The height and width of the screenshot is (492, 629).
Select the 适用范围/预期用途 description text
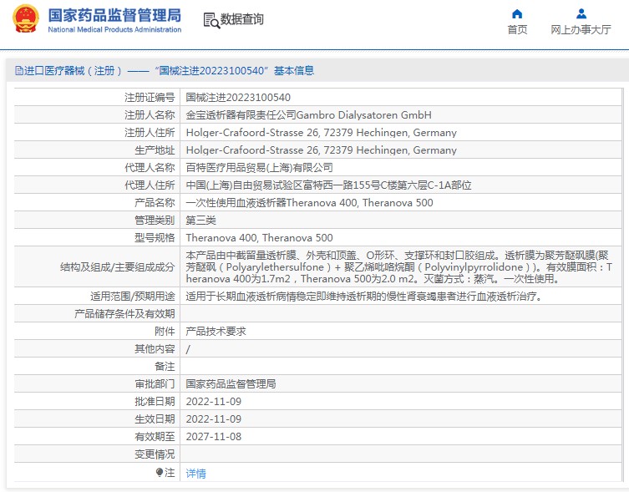pyautogui.click(x=364, y=297)
